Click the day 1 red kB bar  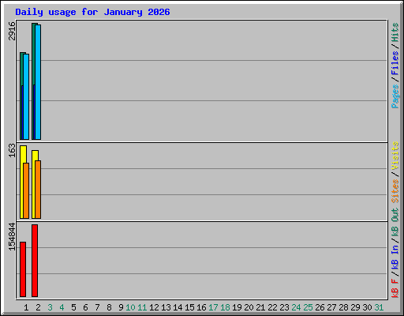pos(23,269)
